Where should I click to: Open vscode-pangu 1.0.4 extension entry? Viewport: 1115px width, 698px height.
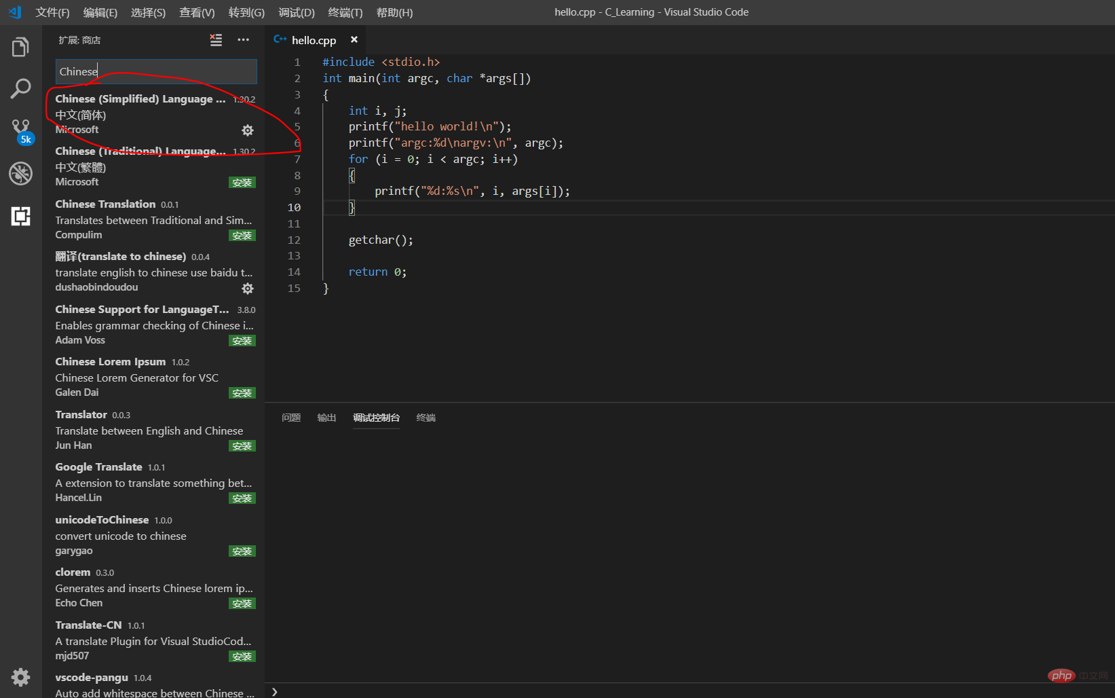(x=153, y=683)
